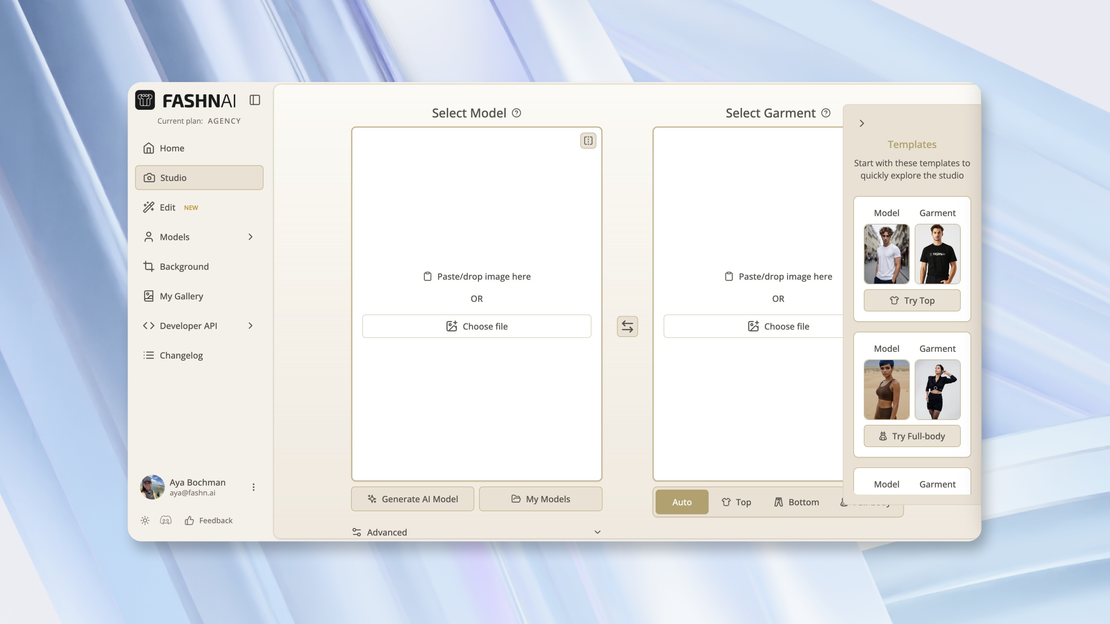Toggle the light/dark theme sun icon

(x=145, y=520)
